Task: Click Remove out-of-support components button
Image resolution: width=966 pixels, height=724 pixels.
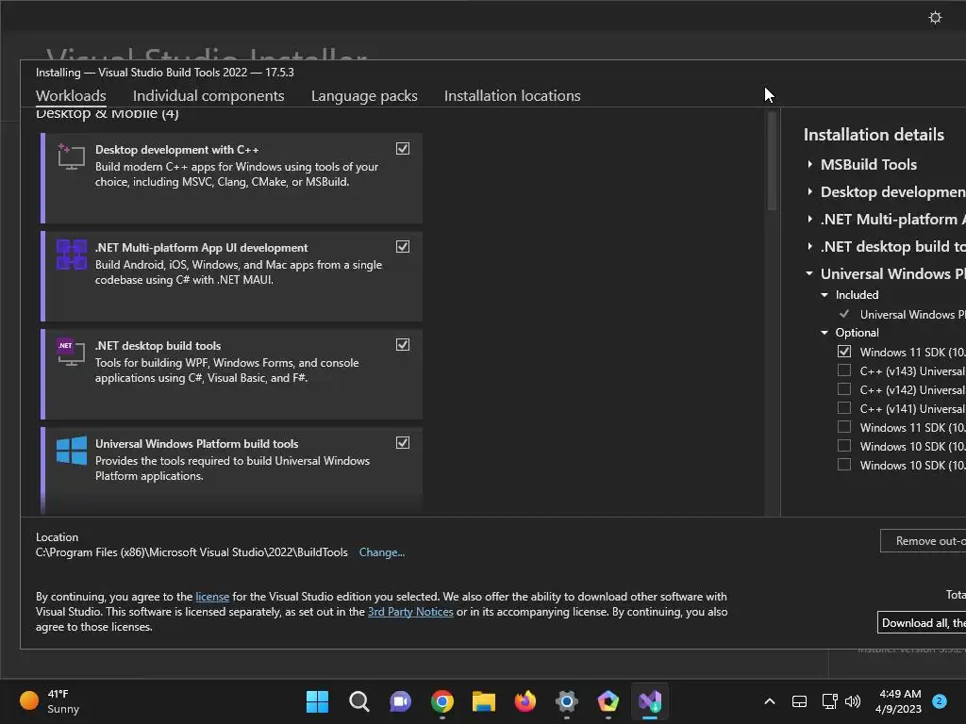Action: pos(923,540)
